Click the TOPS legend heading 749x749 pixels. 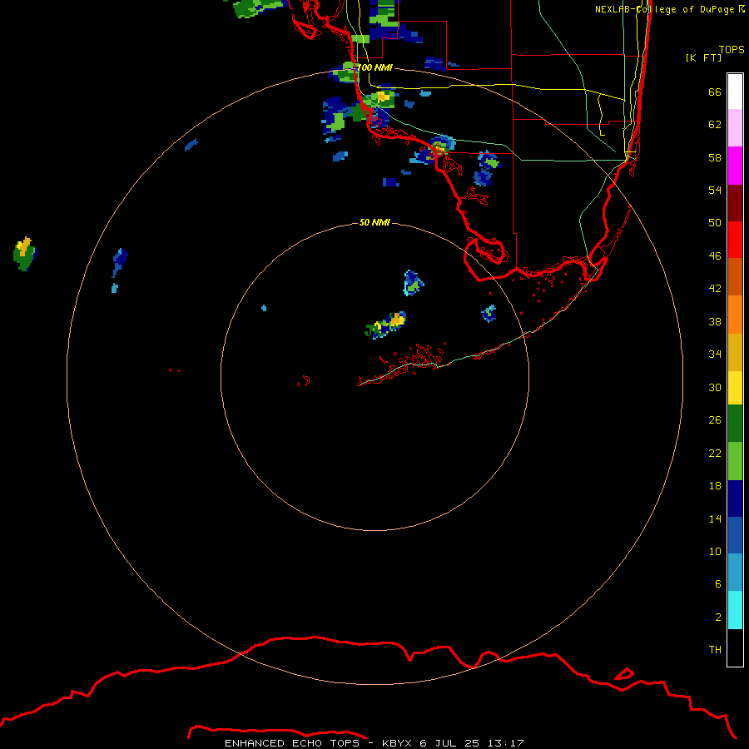pyautogui.click(x=732, y=49)
